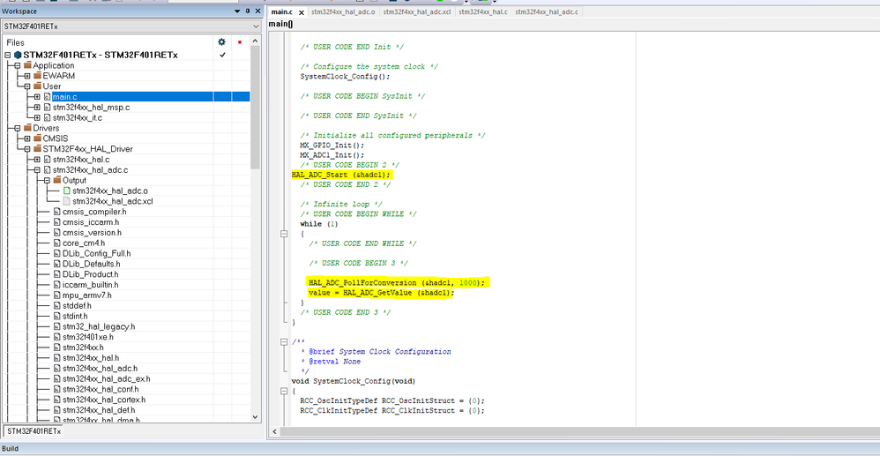Expand the CMSIS folder node
880x456 pixels.
click(x=27, y=138)
